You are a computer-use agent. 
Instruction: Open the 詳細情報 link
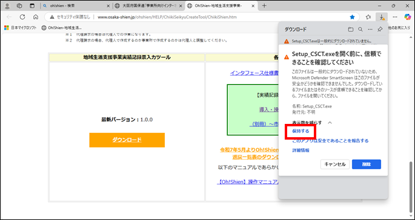click(300, 150)
